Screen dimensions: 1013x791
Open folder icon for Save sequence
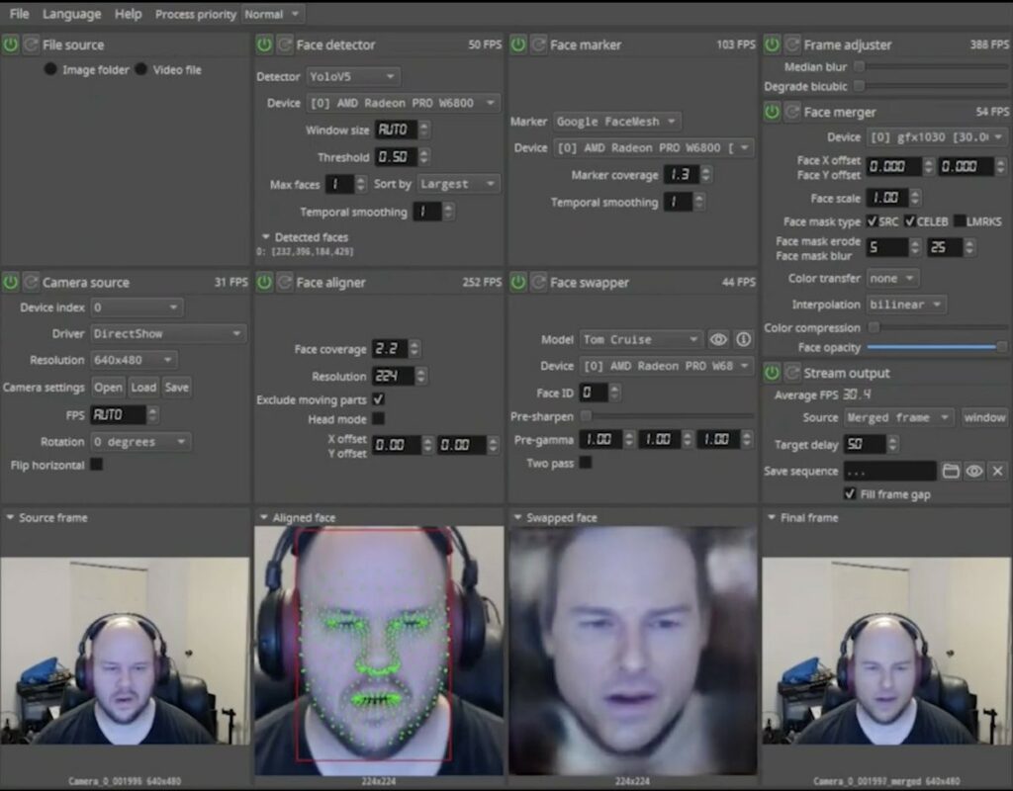tap(951, 471)
